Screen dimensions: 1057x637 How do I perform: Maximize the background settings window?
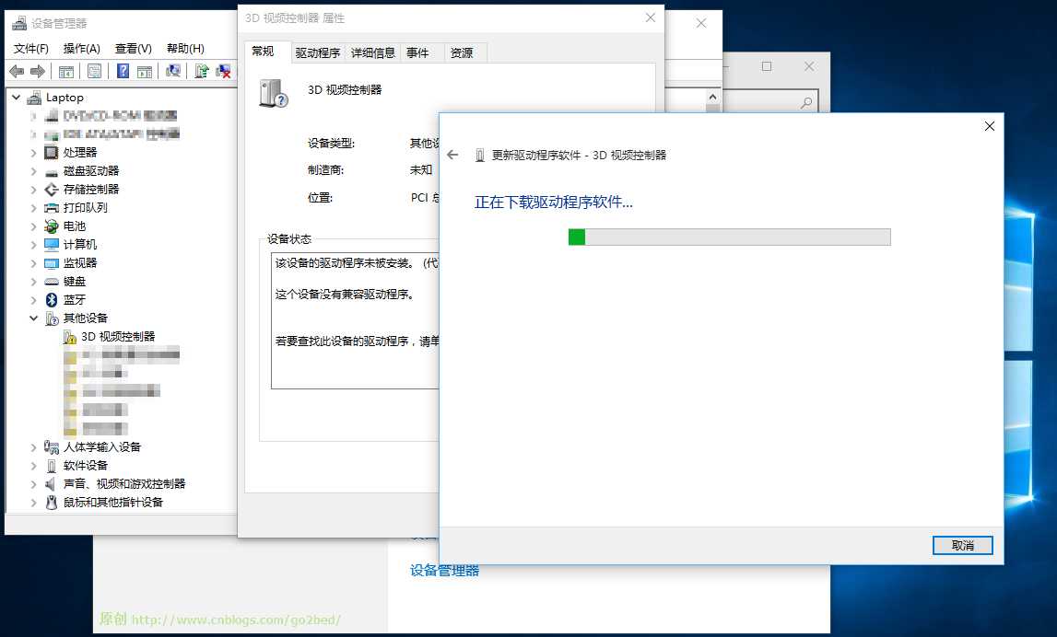pyautogui.click(x=767, y=66)
